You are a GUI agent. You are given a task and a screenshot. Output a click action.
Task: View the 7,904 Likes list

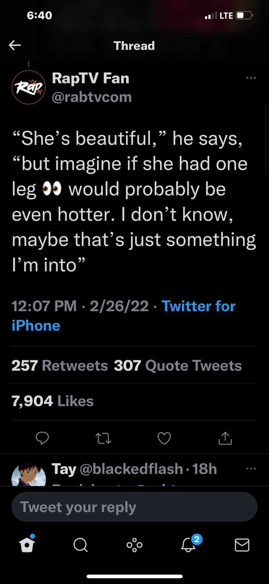tap(53, 401)
